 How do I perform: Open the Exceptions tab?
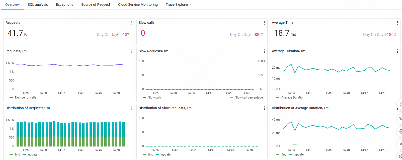[x=64, y=4]
